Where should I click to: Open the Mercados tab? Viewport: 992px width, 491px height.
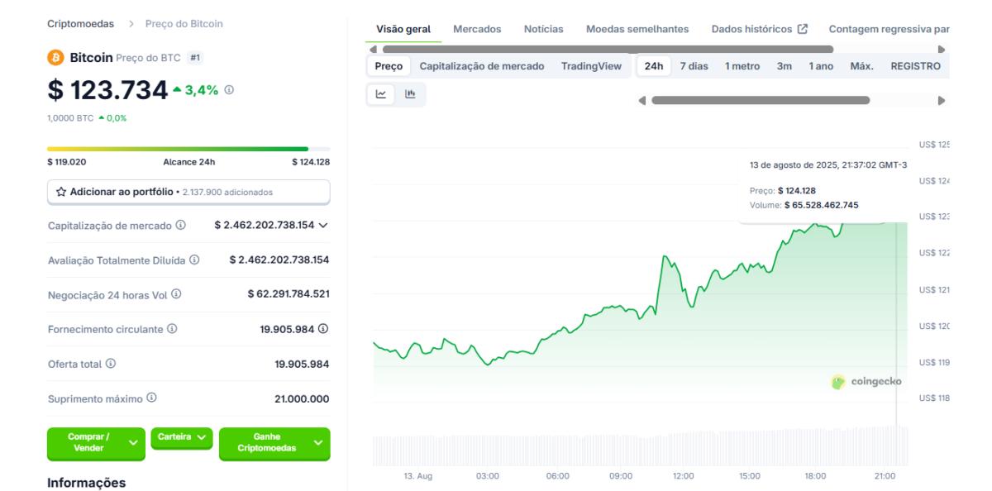click(477, 29)
